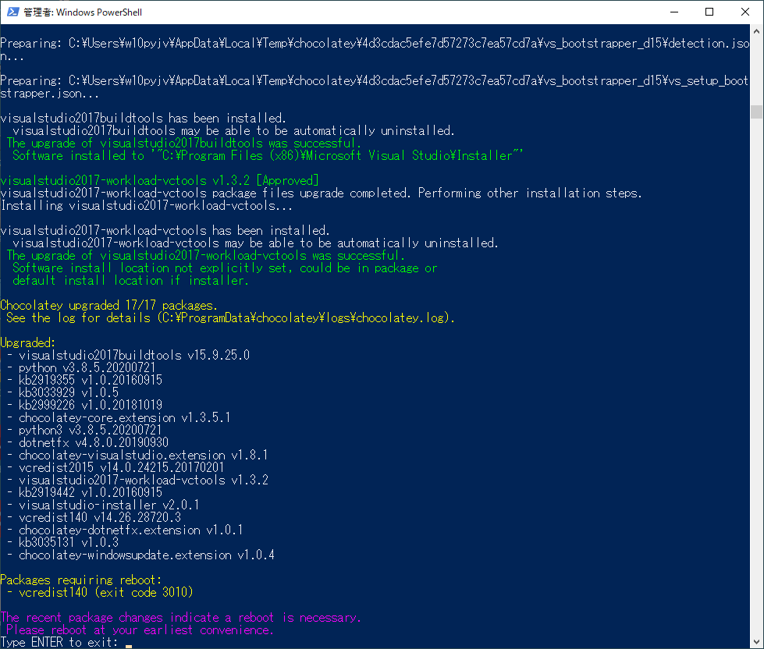764x649 pixels.
Task: Close the Windows PowerShell window
Action: tap(745, 12)
